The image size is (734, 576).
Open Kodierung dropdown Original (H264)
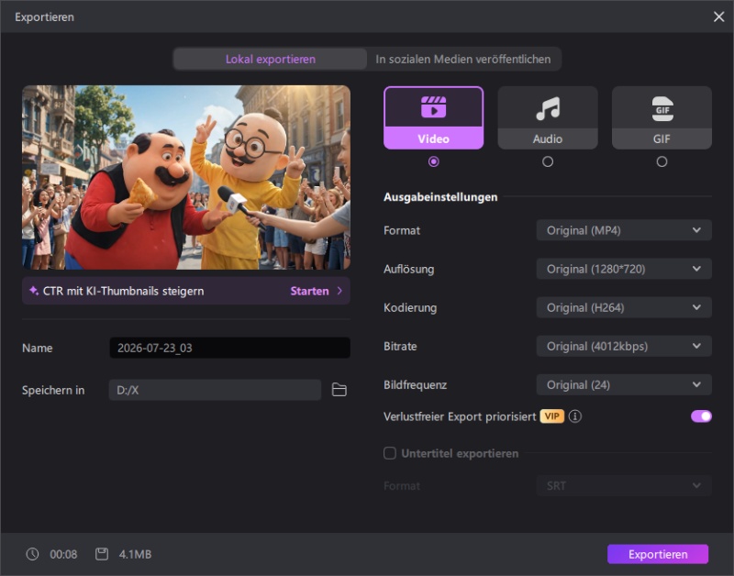pos(624,307)
